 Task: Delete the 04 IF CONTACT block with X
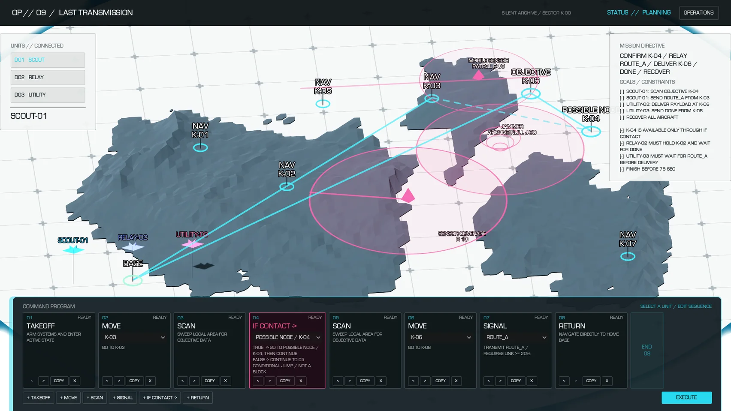(x=301, y=381)
